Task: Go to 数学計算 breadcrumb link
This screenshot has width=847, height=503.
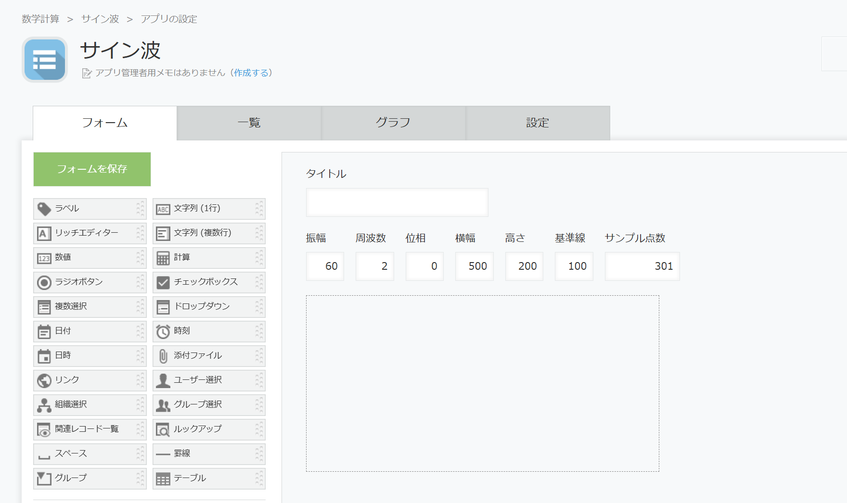Action: click(40, 19)
